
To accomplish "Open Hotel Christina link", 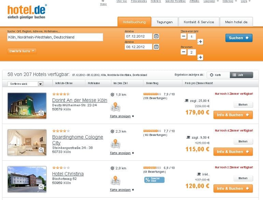I will click(68, 174).
